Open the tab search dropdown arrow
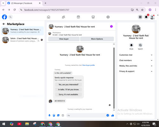Viewport: 159px width, 127px height. point(3,3)
